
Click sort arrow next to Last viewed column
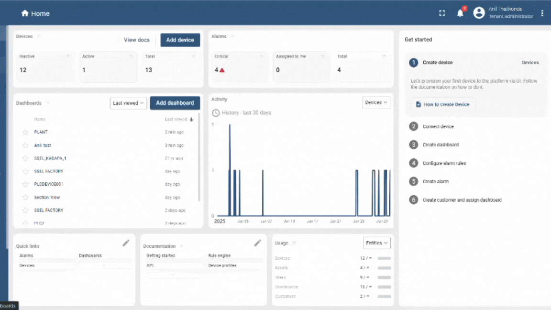(x=192, y=120)
